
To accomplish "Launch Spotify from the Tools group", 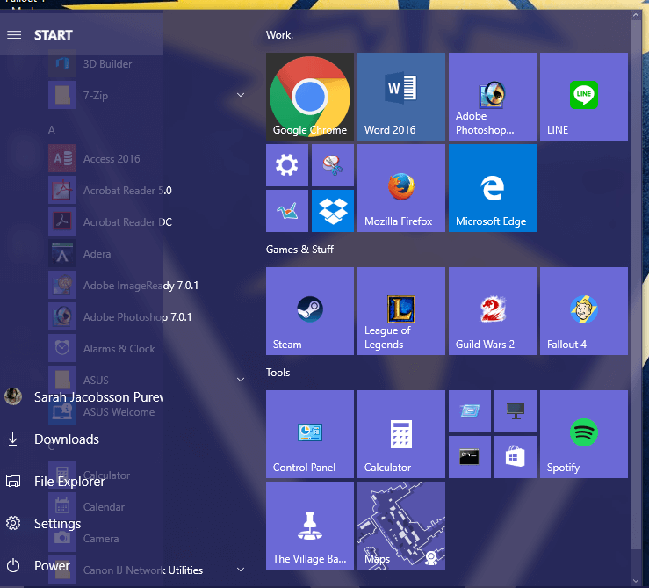I will [x=584, y=434].
